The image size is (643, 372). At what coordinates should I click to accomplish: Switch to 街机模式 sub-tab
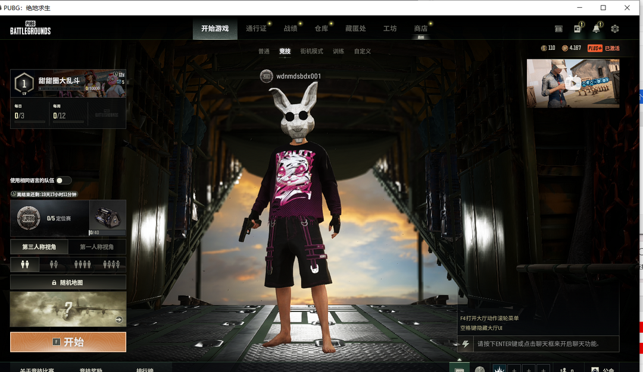pos(311,51)
